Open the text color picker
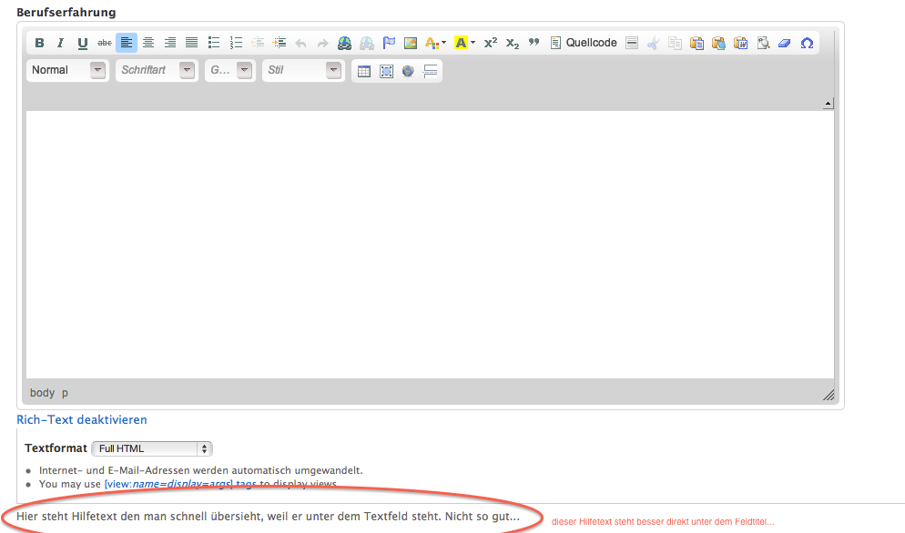Image resolution: width=905 pixels, height=533 pixels. [435, 43]
